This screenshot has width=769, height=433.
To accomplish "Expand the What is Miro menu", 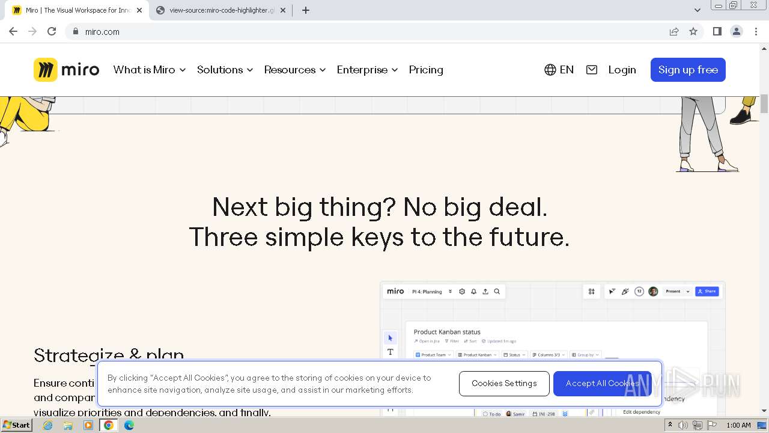I will coord(150,70).
